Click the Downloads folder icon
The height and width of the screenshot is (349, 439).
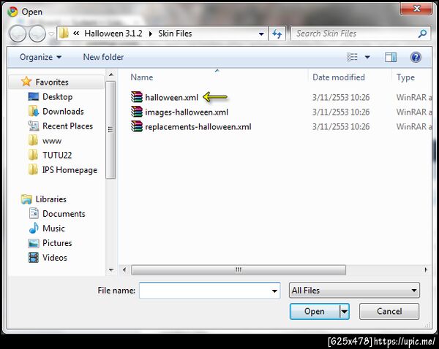[34, 111]
